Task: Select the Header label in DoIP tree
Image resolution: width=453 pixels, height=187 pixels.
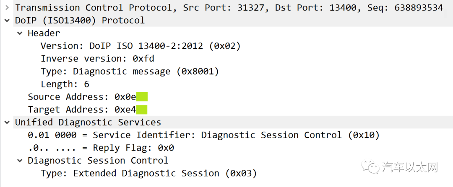Action: [44, 33]
